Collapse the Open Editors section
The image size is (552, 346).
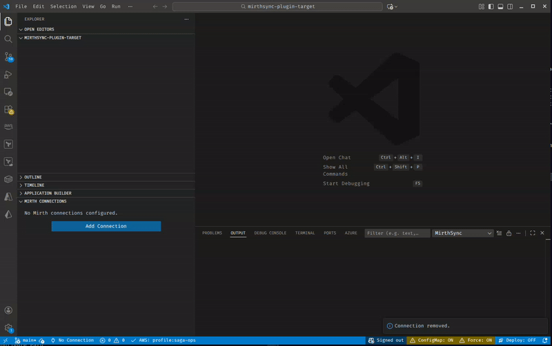click(x=106, y=30)
